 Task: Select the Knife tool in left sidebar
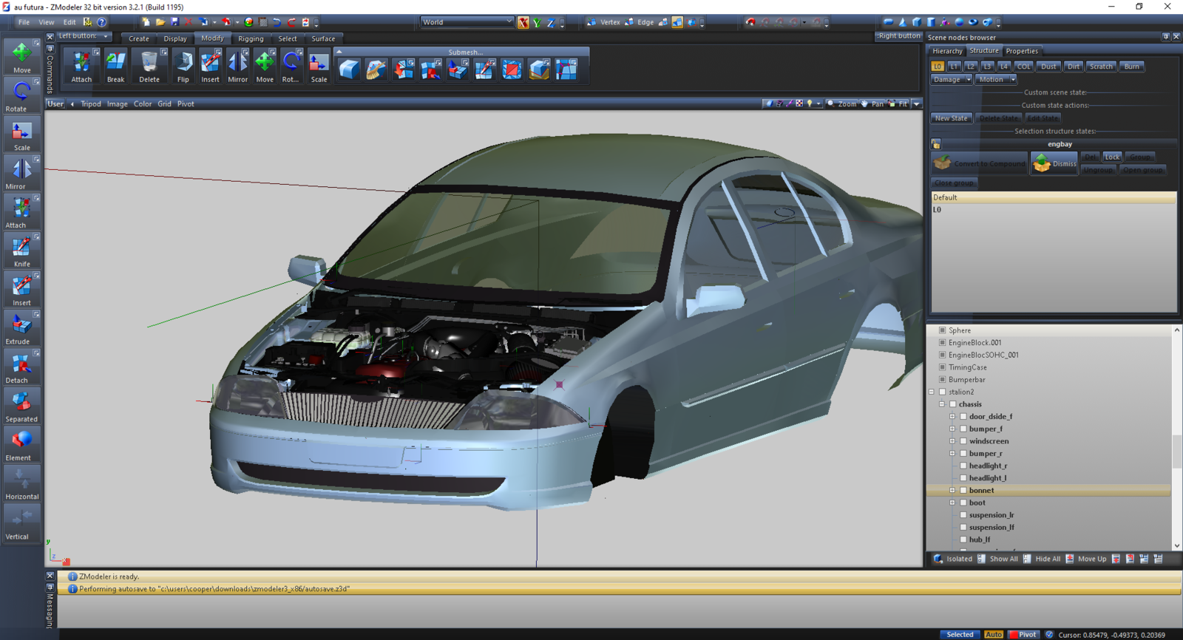coord(21,250)
